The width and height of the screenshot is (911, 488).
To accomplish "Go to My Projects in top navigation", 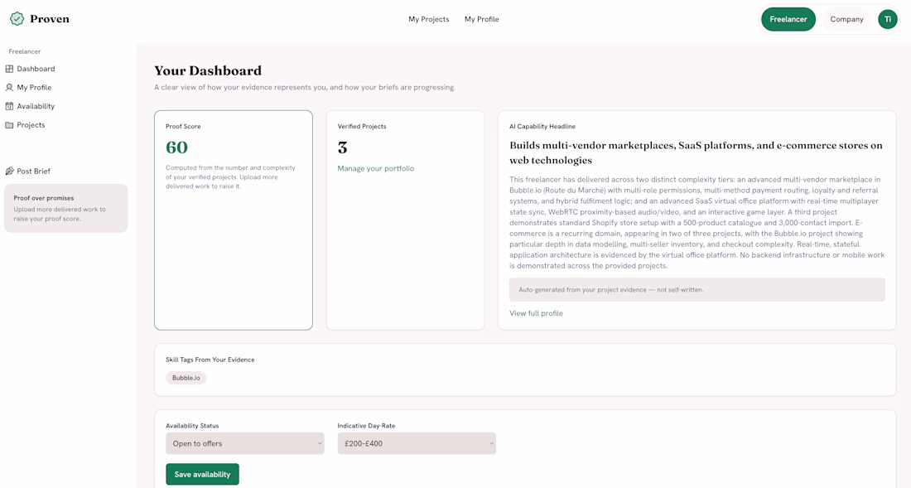I will point(429,19).
